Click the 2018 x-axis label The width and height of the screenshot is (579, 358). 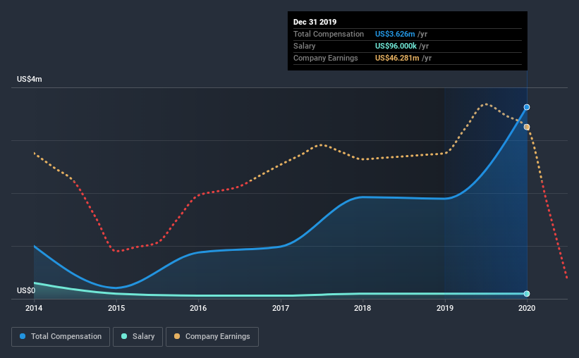[x=362, y=308]
